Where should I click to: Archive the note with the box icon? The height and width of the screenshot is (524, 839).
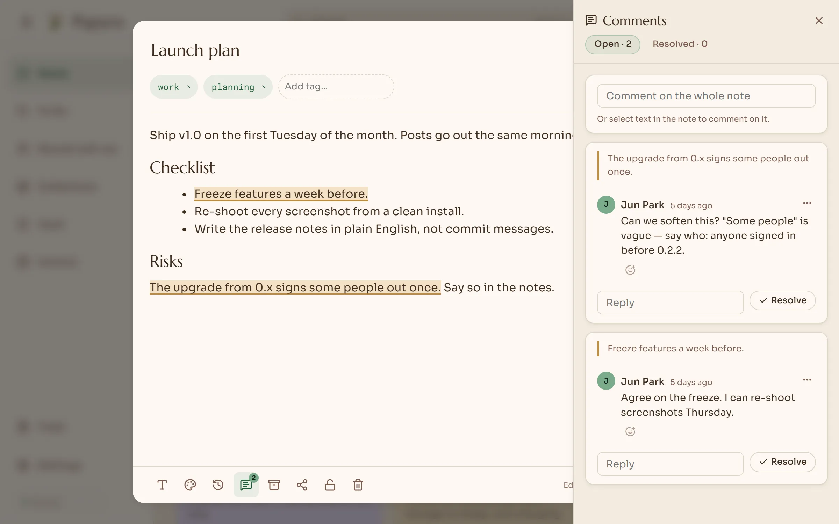(x=274, y=485)
